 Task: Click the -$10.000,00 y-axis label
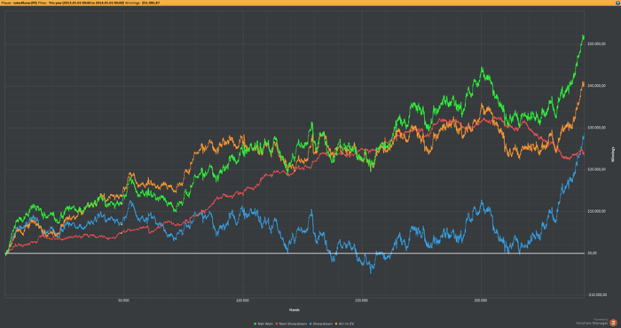coord(597,294)
